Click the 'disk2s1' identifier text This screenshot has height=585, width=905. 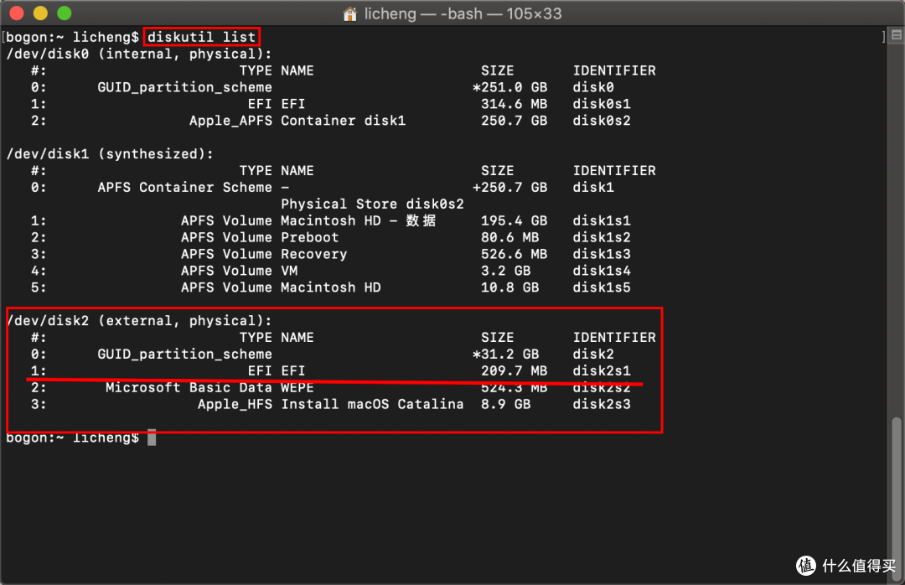(602, 370)
